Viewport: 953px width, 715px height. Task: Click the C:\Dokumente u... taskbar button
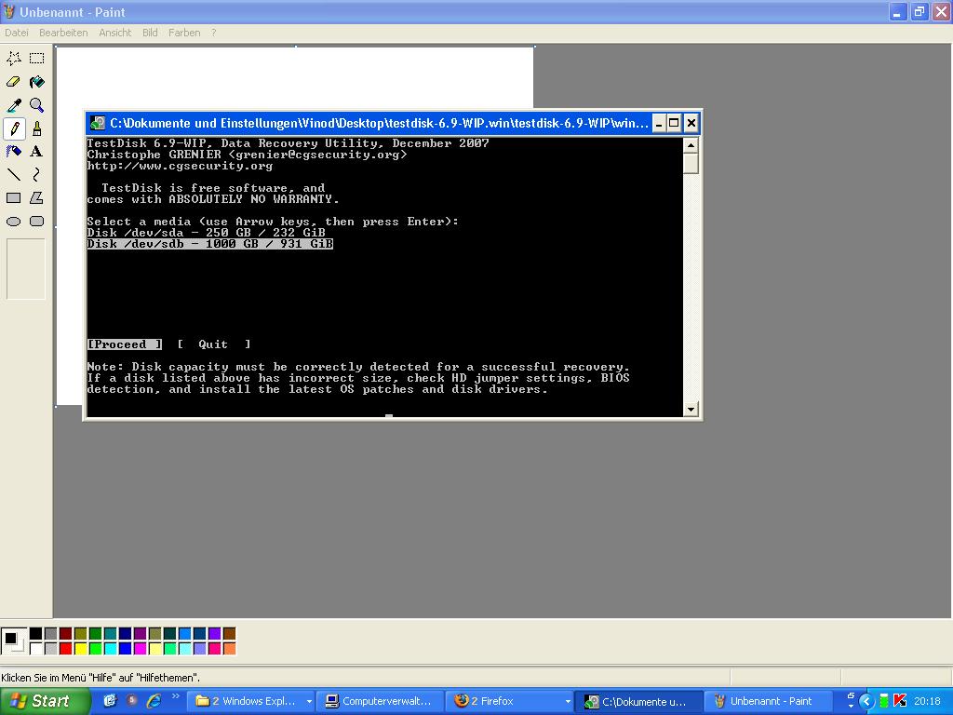point(638,702)
